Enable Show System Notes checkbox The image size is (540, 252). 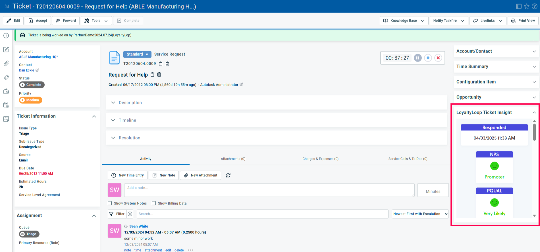[110, 203]
